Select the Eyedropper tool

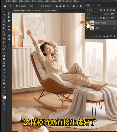[x=4, y=35]
